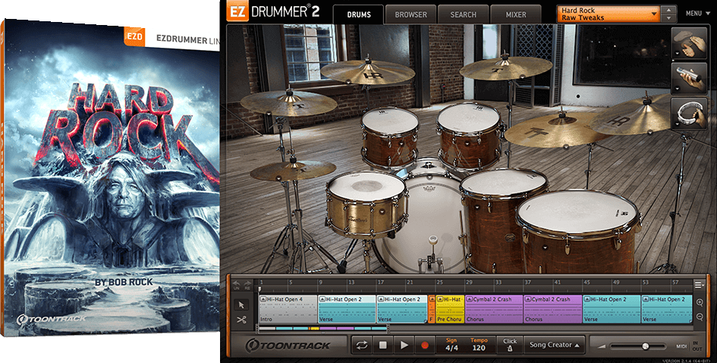Select the arrow pointer tool
This screenshot has width=717, height=363.
[x=242, y=305]
